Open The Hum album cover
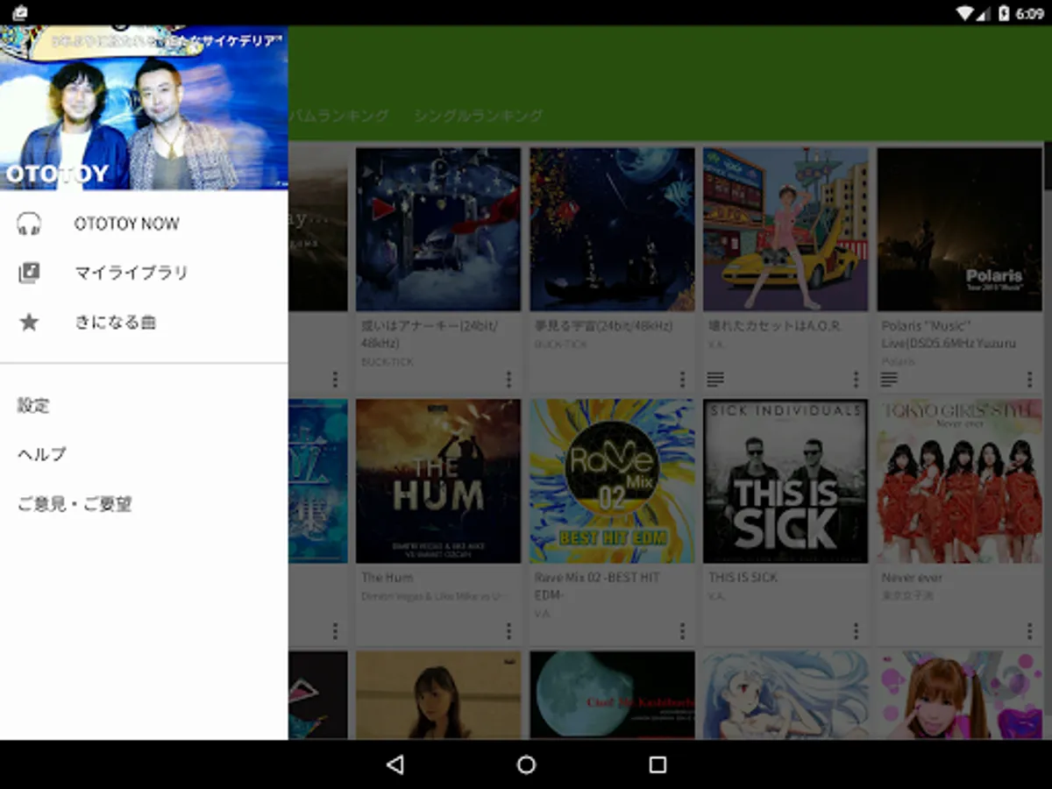Image resolution: width=1052 pixels, height=789 pixels. click(438, 480)
